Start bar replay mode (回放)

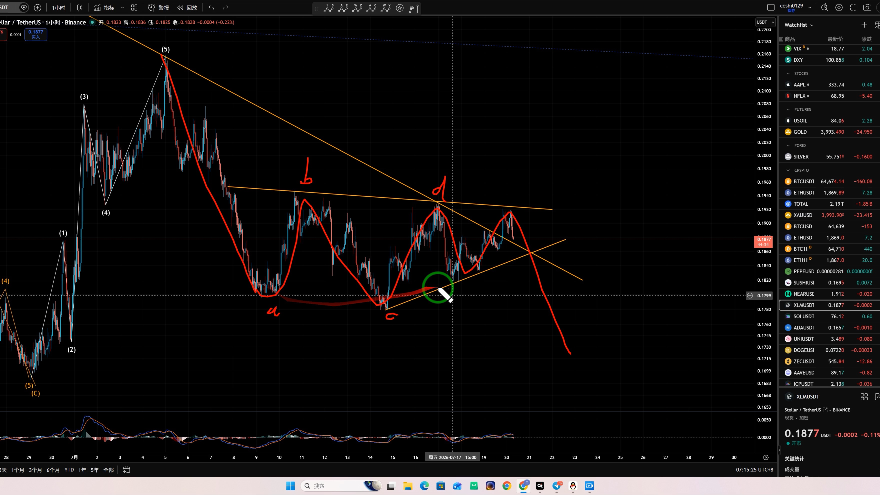(x=187, y=7)
